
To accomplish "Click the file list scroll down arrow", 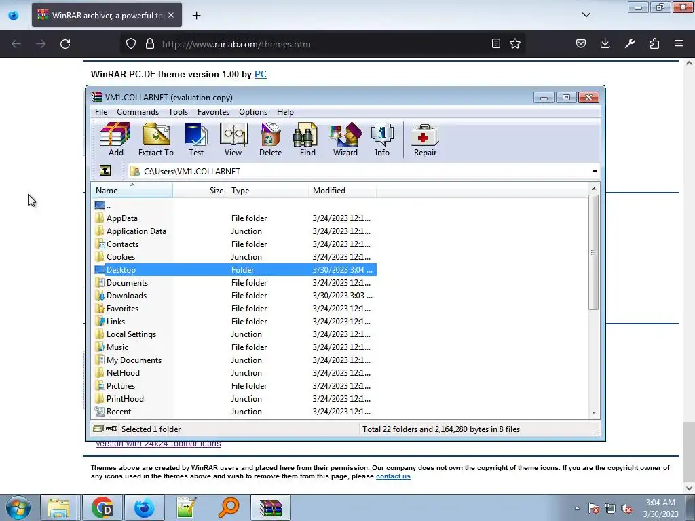I will pyautogui.click(x=593, y=413).
